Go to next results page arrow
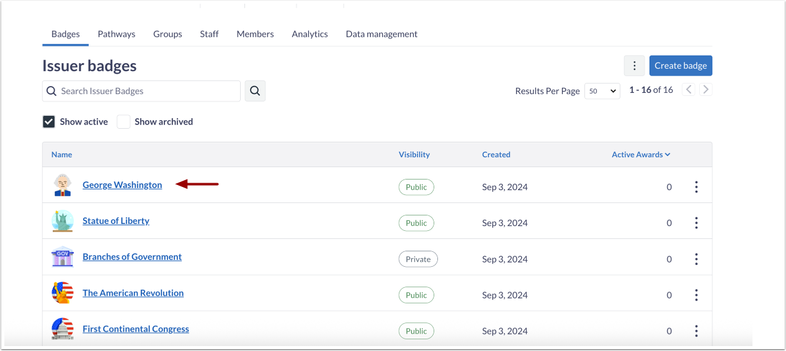Screen dimensions: 786x351 pyautogui.click(x=705, y=90)
